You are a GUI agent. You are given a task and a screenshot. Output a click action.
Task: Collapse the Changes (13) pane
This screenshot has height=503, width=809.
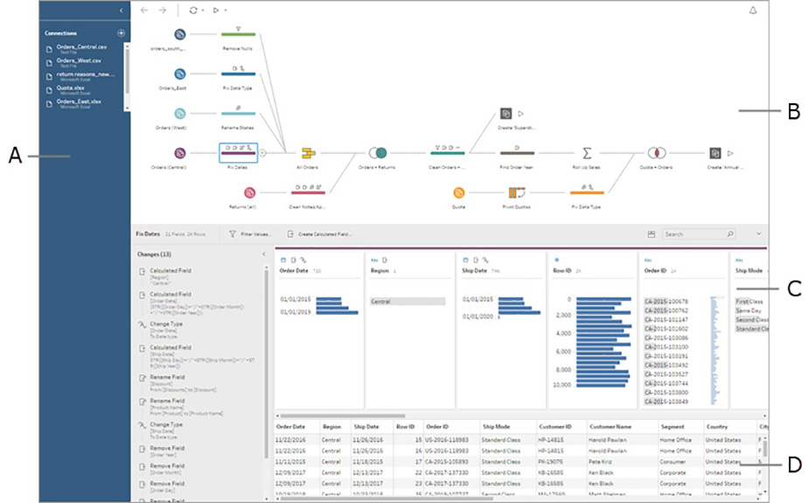coord(263,254)
